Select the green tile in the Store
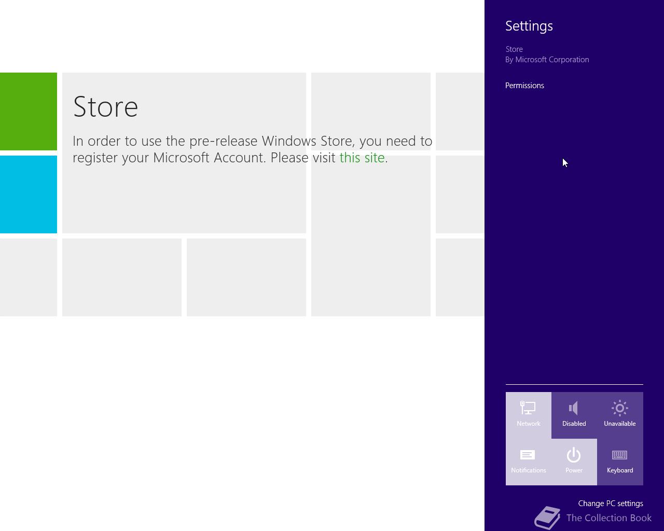Screen dimensions: 664x531 point(29,111)
